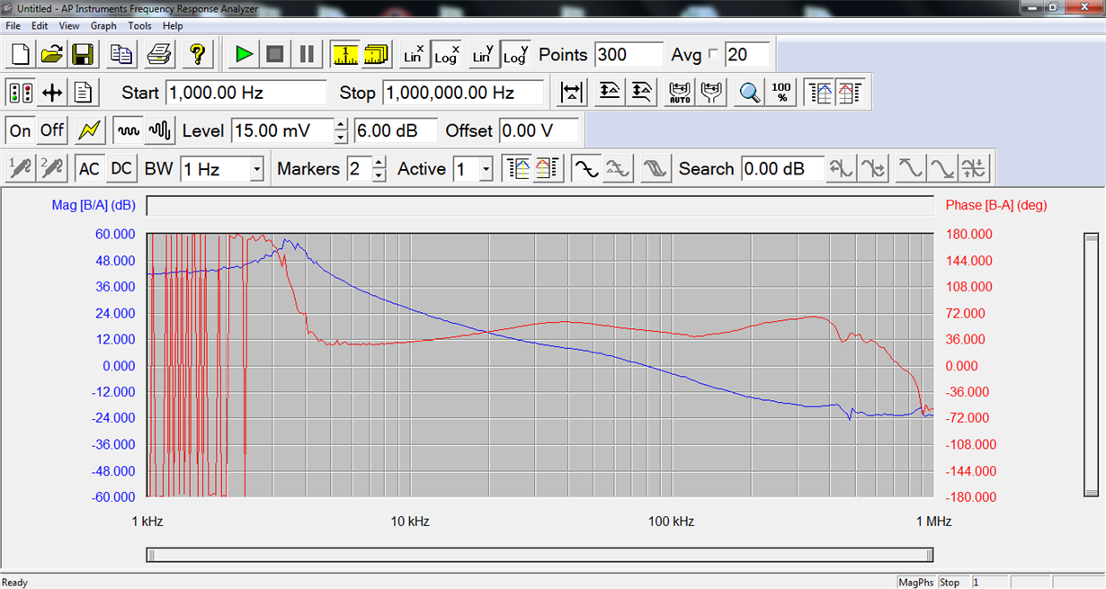The height and width of the screenshot is (589, 1106).
Task: Start the sweep with the green play button
Action: 243,54
